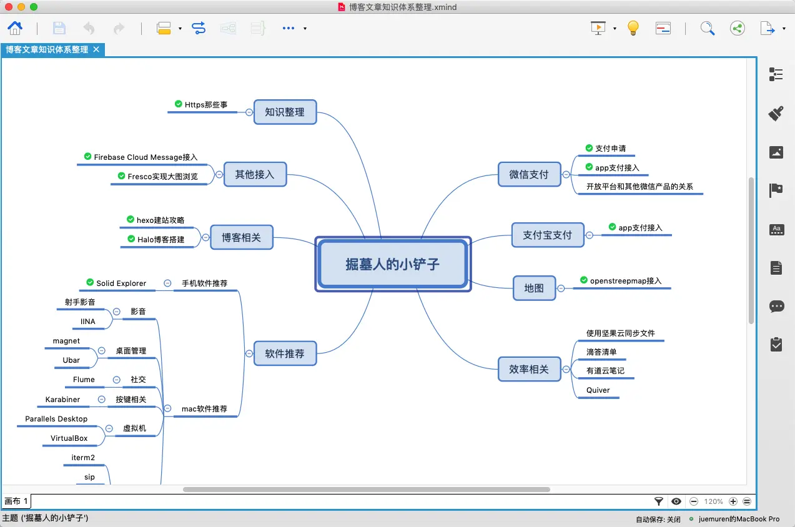Click green check marker on Https那些事
The width and height of the screenshot is (795, 527).
(179, 104)
